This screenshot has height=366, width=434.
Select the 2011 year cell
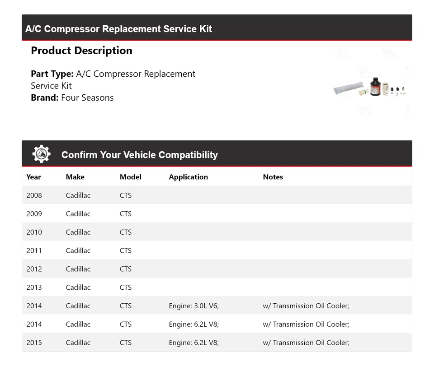pos(34,250)
